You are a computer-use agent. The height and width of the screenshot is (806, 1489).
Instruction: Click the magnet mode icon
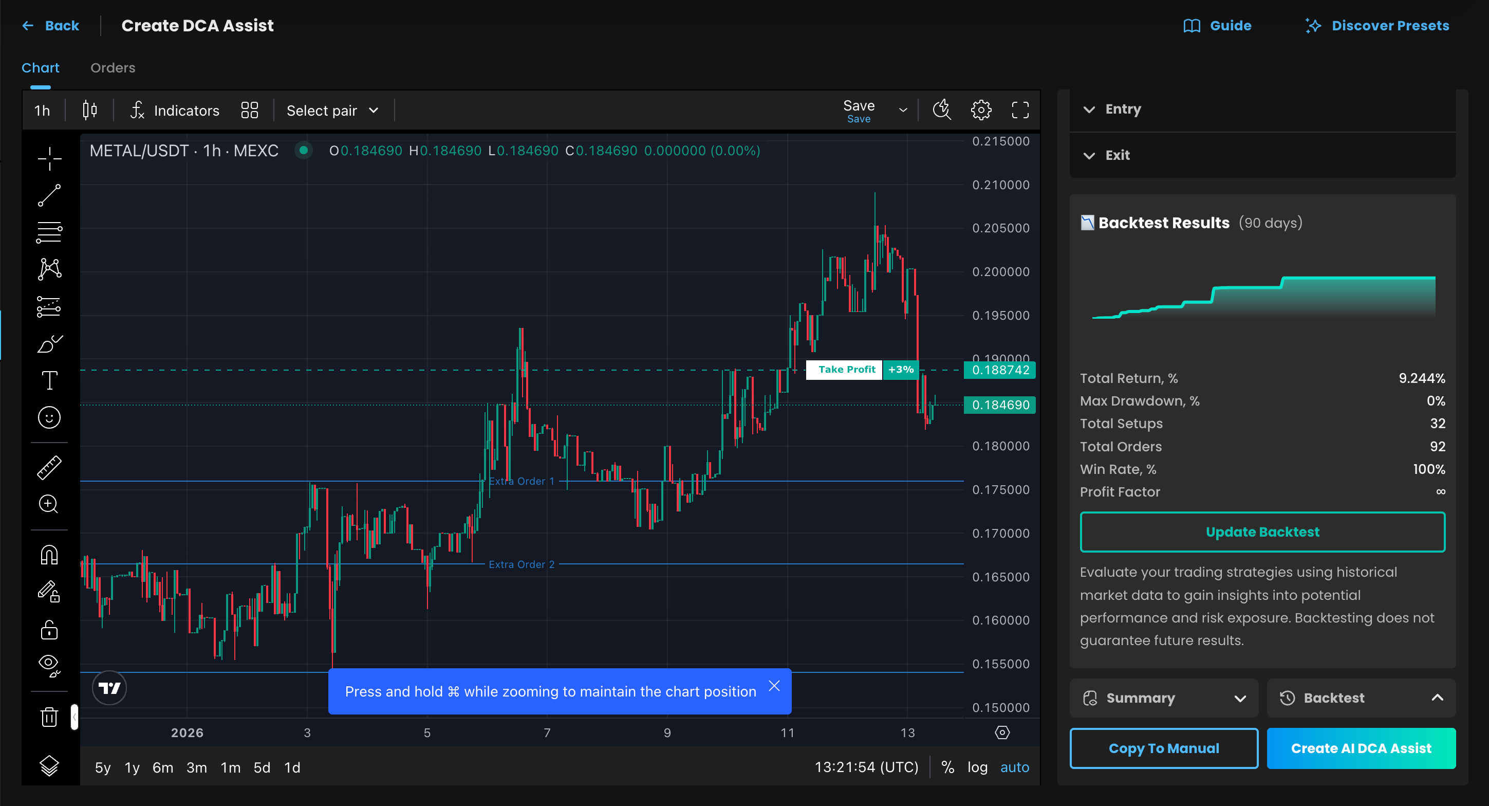[x=49, y=555]
